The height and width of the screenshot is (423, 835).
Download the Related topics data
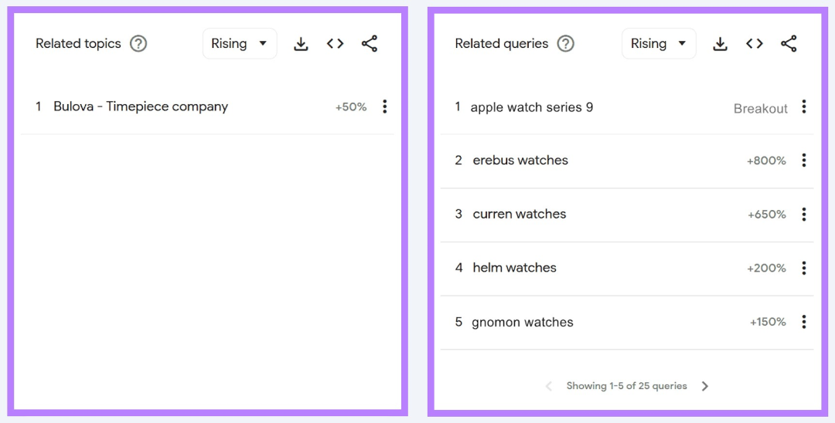click(301, 43)
